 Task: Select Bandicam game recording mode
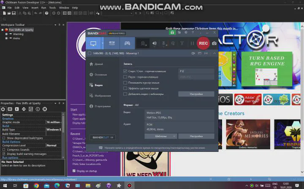coord(127,43)
